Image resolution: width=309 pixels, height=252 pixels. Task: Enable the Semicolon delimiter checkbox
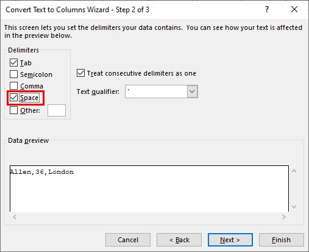coord(13,74)
